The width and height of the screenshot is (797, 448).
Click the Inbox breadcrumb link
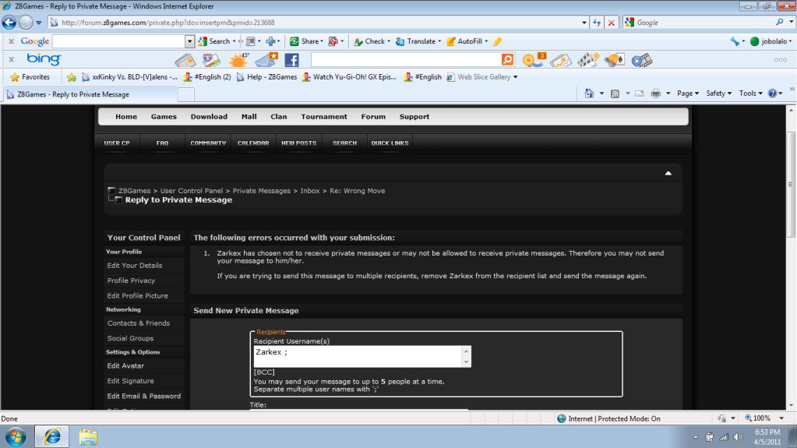[x=310, y=191]
